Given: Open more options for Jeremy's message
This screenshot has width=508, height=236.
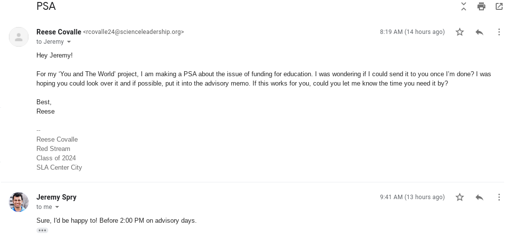Looking at the screenshot, I should point(499,197).
